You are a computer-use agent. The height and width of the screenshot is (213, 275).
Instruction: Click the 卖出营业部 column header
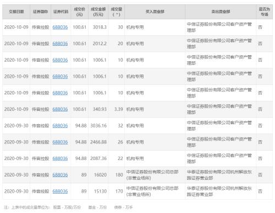221,12
